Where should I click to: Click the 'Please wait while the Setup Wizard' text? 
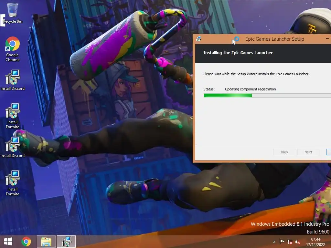tap(256, 74)
